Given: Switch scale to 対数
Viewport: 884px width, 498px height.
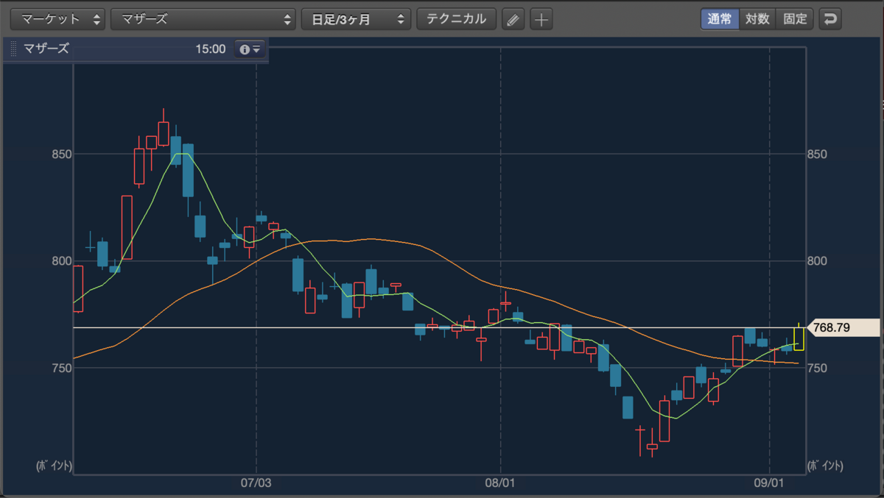Looking at the screenshot, I should click(x=757, y=19).
